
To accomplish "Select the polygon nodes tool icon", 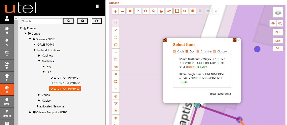I will coord(116,81).
